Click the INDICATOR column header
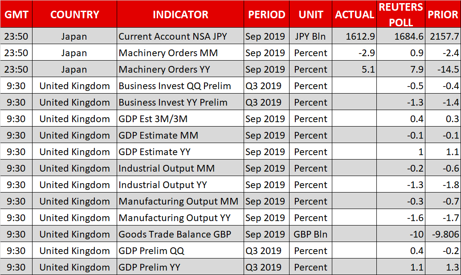 [x=180, y=14]
